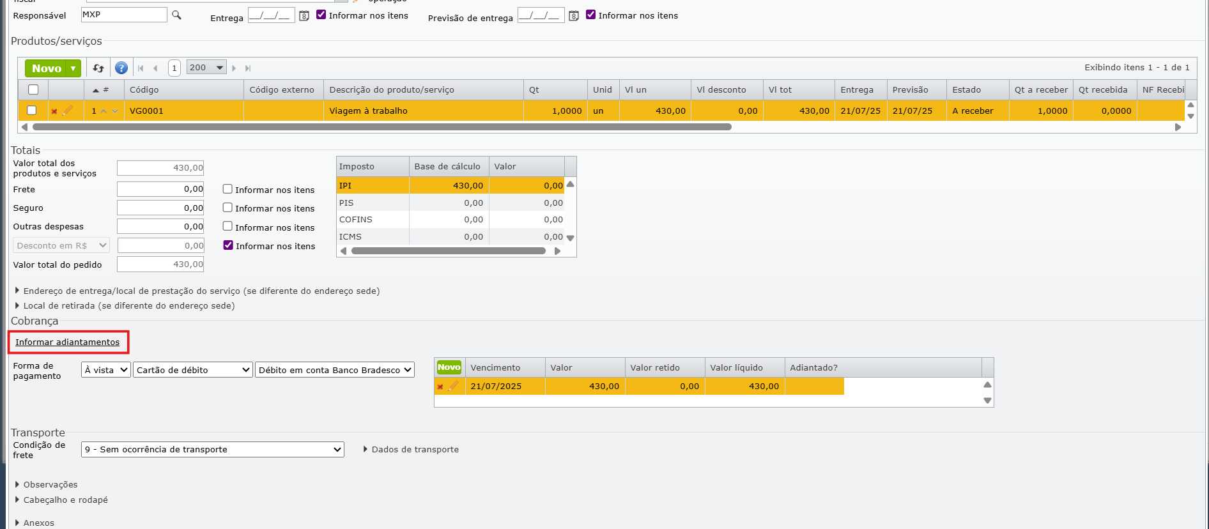1209x529 pixels.
Task: Open the Desconto em R$ dropdown
Action: point(61,245)
